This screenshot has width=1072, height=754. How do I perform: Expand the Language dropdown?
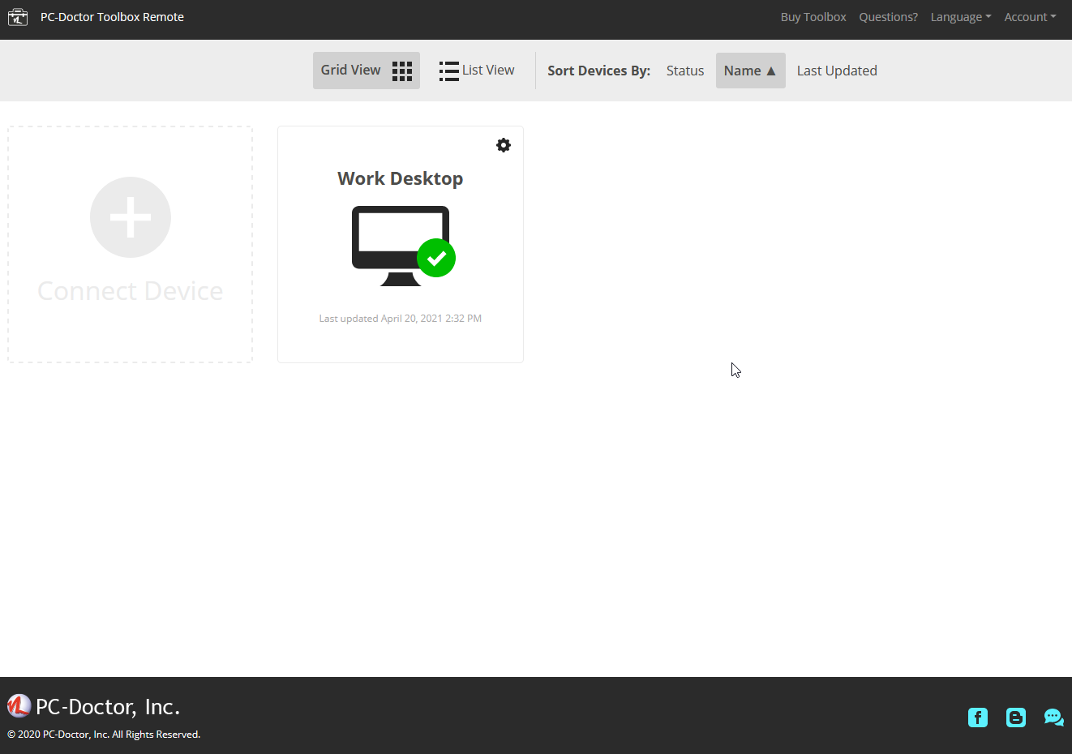(961, 17)
